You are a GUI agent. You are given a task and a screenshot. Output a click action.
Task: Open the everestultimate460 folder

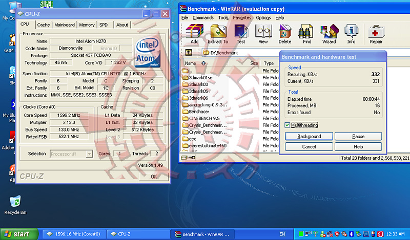point(204,145)
